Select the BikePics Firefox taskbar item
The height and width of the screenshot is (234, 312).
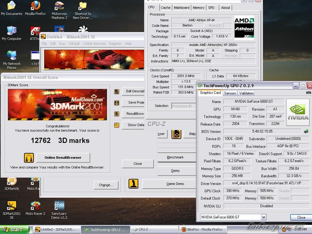click(202, 230)
